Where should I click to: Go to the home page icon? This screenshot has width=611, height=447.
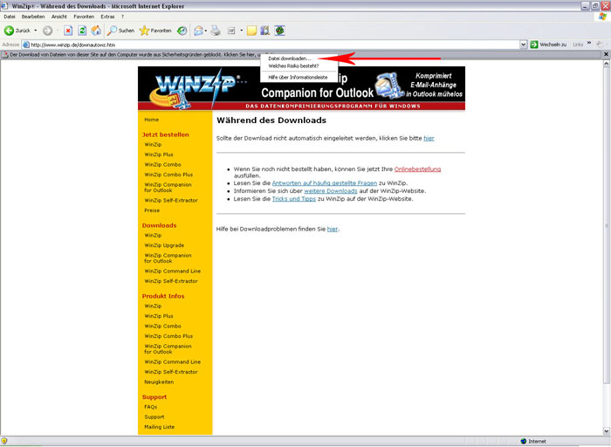96,31
